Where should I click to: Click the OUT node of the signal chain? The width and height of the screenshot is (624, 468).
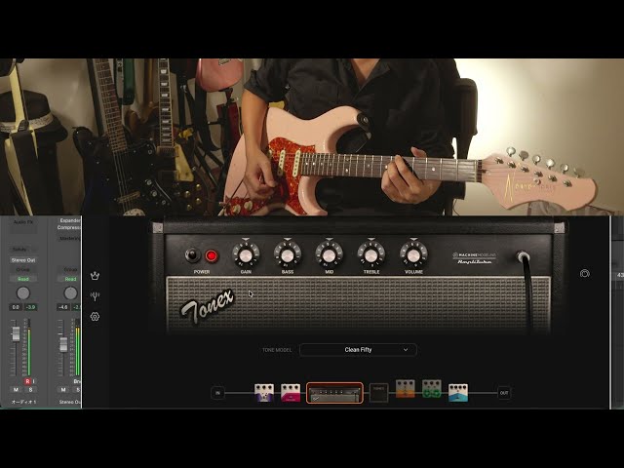pyautogui.click(x=504, y=393)
